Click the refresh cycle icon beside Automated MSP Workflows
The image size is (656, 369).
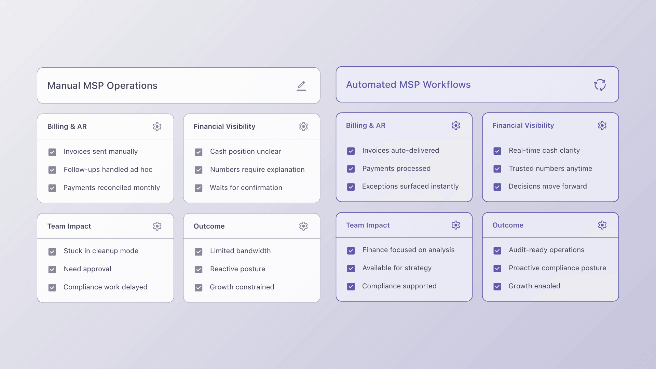coord(600,85)
